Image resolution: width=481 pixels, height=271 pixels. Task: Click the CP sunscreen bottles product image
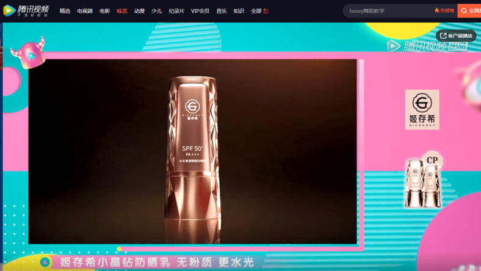point(424,180)
